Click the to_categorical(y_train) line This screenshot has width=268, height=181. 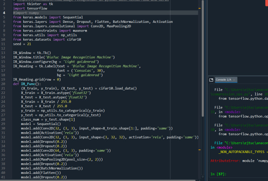[63, 111]
